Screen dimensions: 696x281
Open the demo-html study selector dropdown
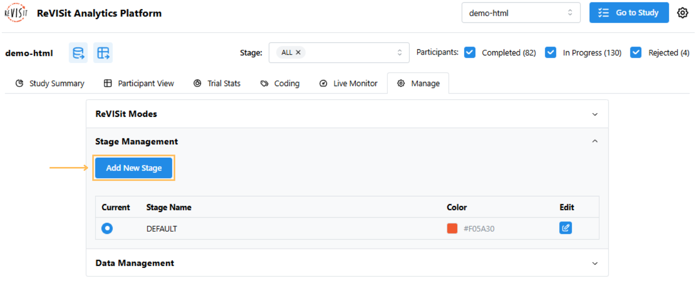(x=520, y=13)
